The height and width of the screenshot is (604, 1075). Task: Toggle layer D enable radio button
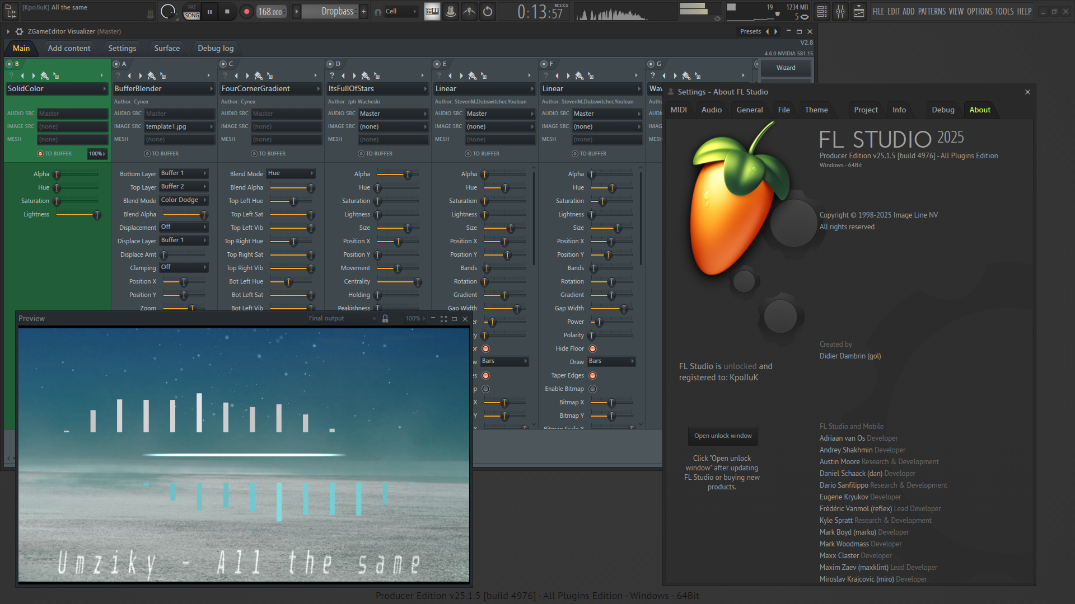[x=330, y=64]
